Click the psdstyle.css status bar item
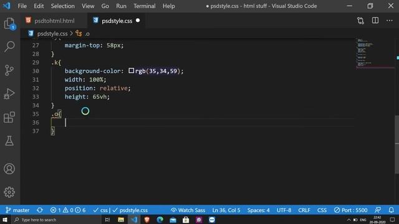This screenshot has width=399, height=224. pyautogui.click(x=130, y=210)
